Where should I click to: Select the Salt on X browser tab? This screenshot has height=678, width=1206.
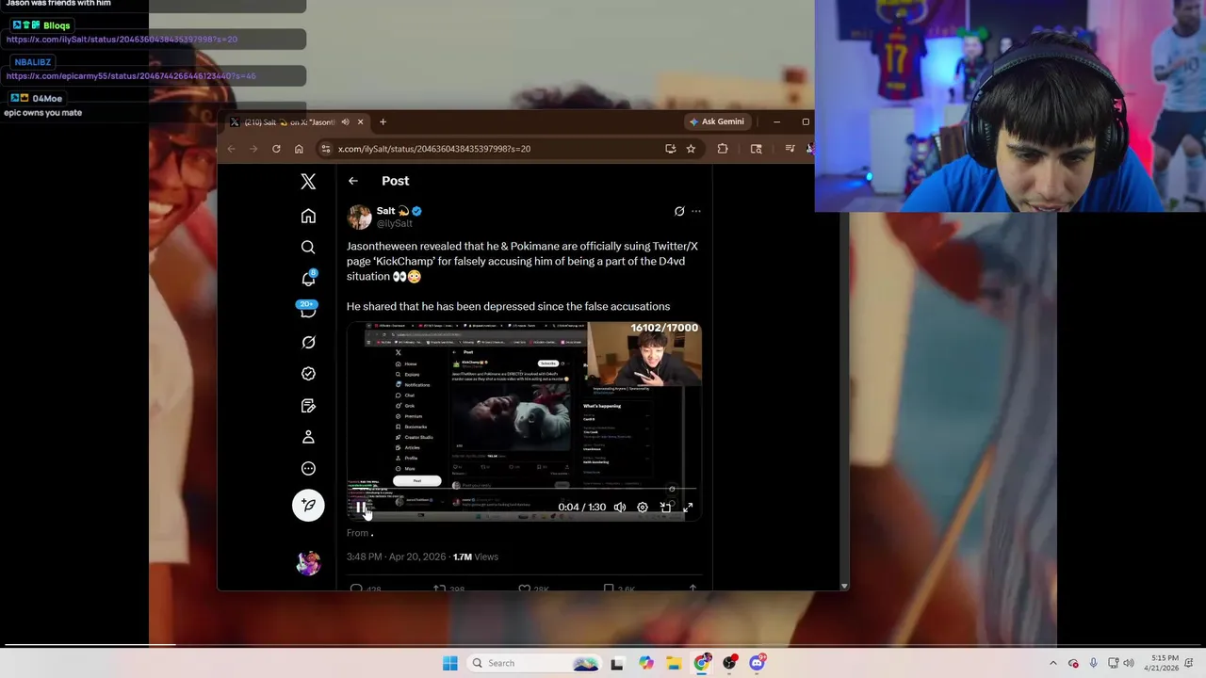[298, 121]
